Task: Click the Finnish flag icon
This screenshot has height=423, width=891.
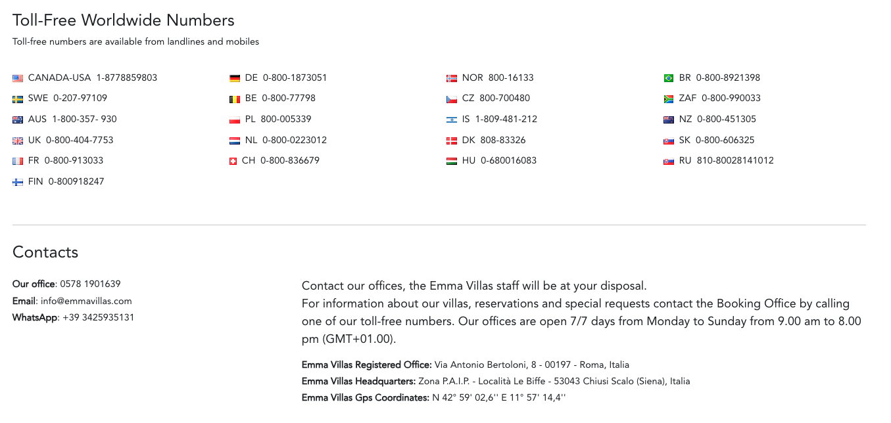Action: [x=18, y=183]
